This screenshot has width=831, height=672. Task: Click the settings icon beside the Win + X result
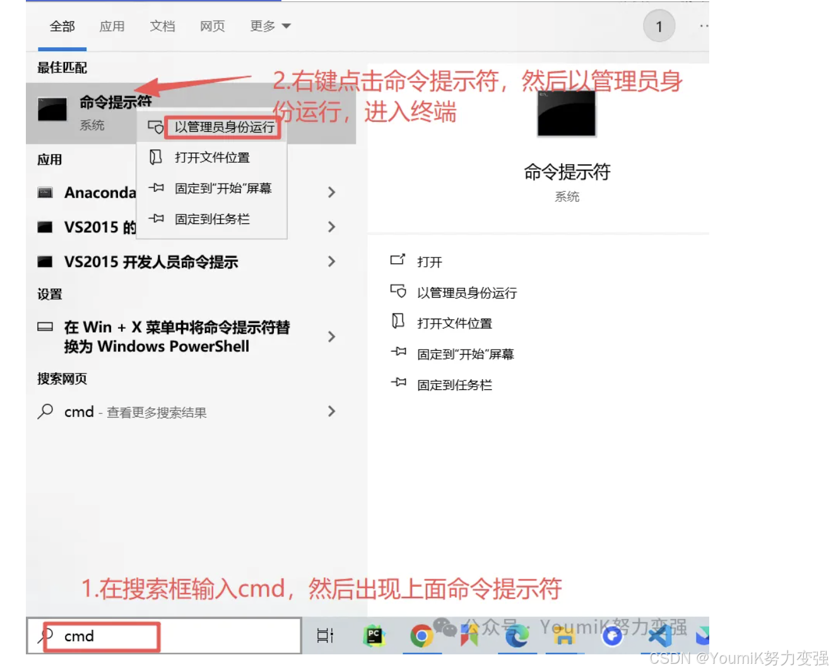(45, 327)
